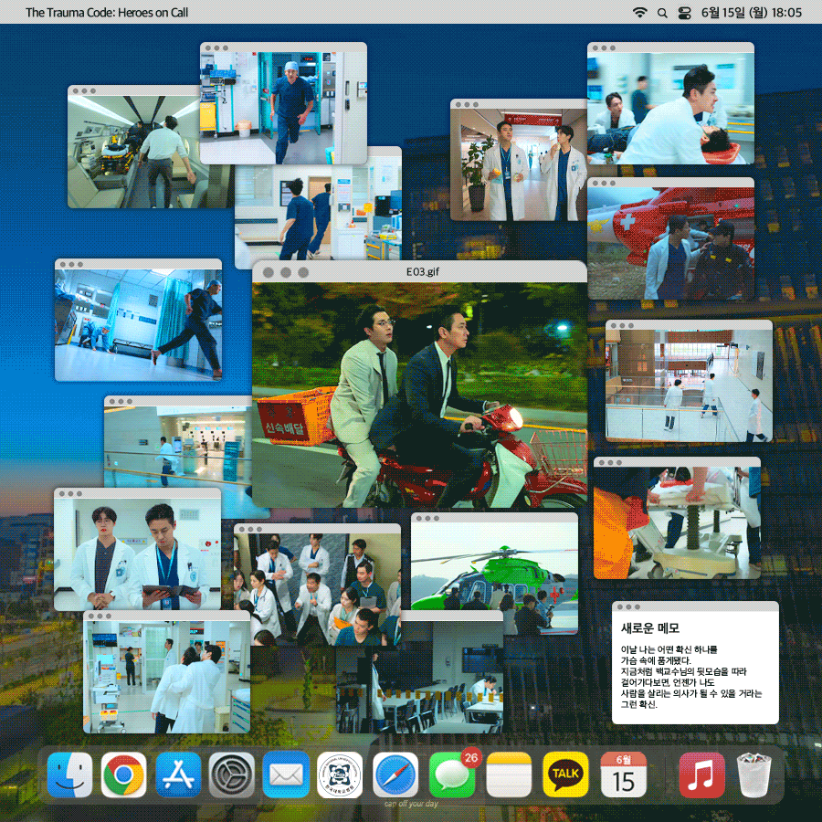The width and height of the screenshot is (822, 822).
Task: Open the yellow Notes app
Action: tap(509, 775)
